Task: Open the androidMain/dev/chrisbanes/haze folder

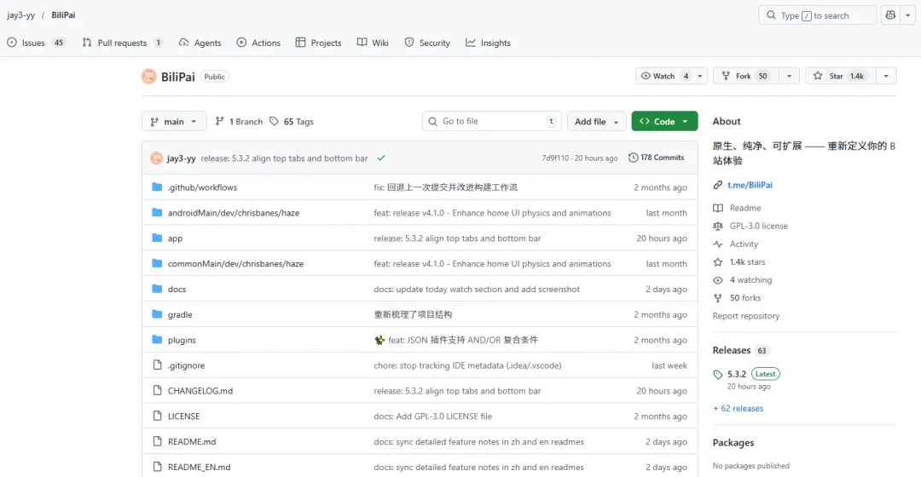Action: coord(233,213)
